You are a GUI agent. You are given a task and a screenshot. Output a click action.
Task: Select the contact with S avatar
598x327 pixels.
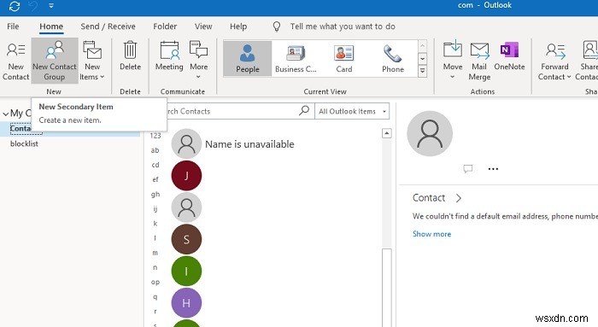[186, 239]
